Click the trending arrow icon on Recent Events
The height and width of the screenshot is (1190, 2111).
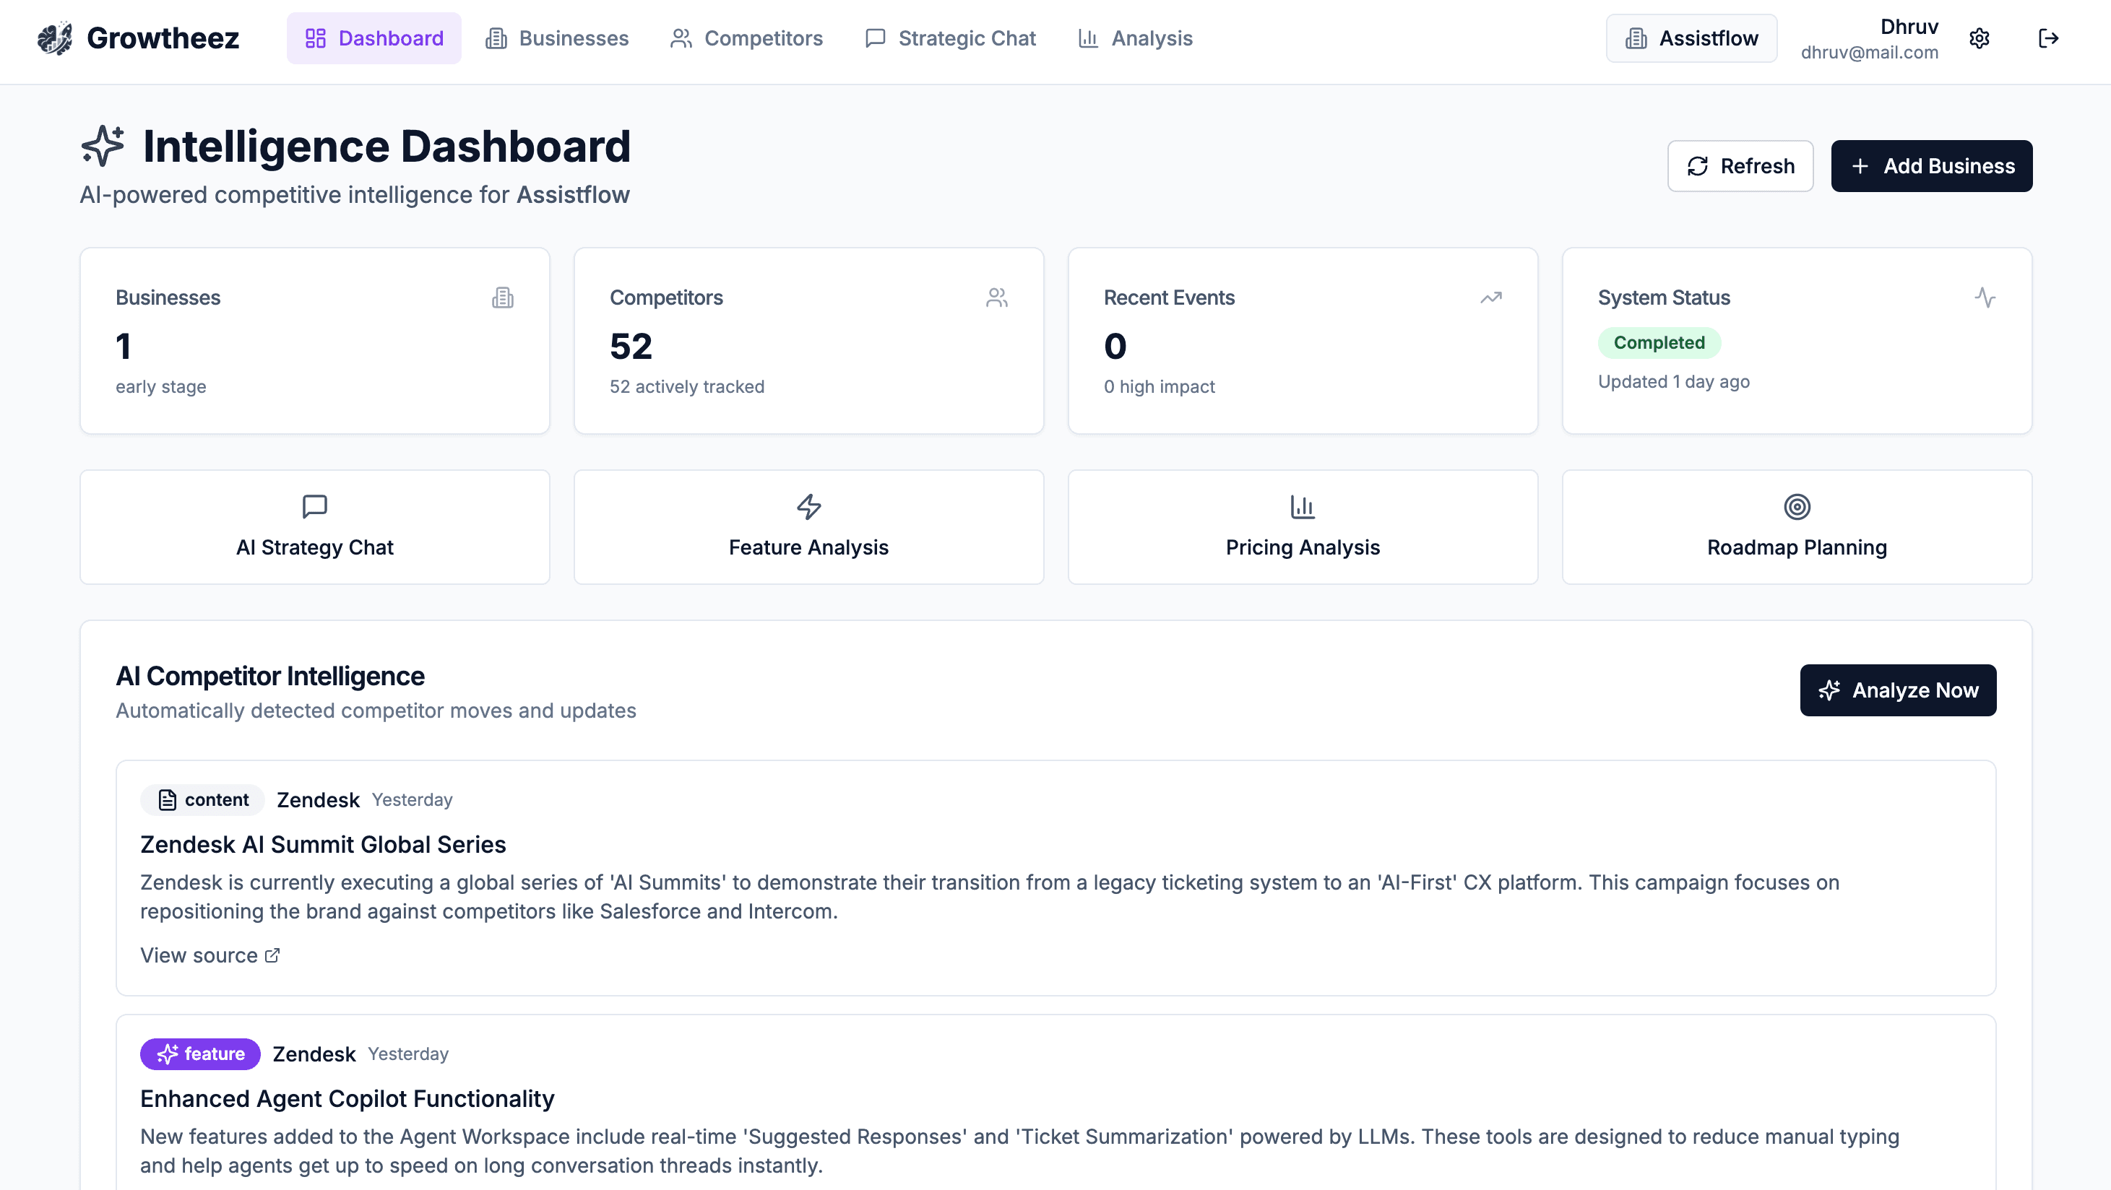(1490, 297)
